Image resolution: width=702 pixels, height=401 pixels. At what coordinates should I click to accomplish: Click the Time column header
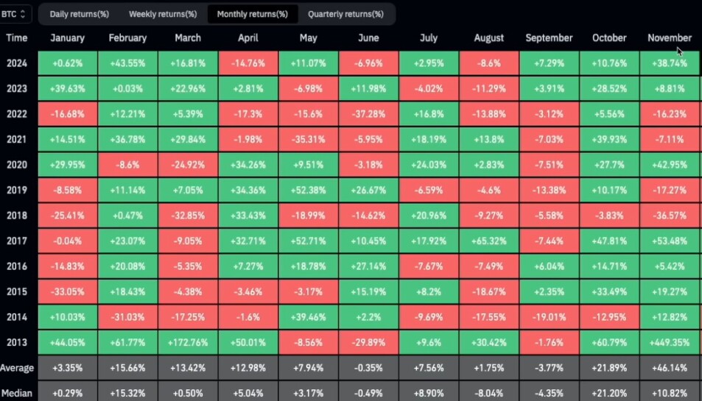(16, 38)
